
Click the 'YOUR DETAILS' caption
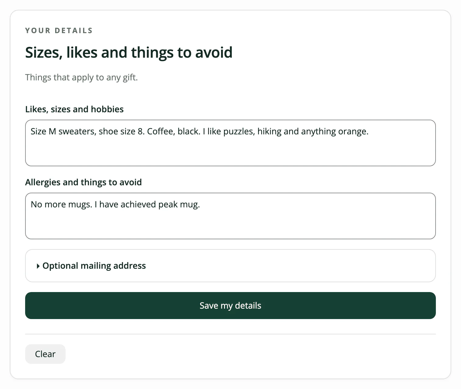[59, 31]
